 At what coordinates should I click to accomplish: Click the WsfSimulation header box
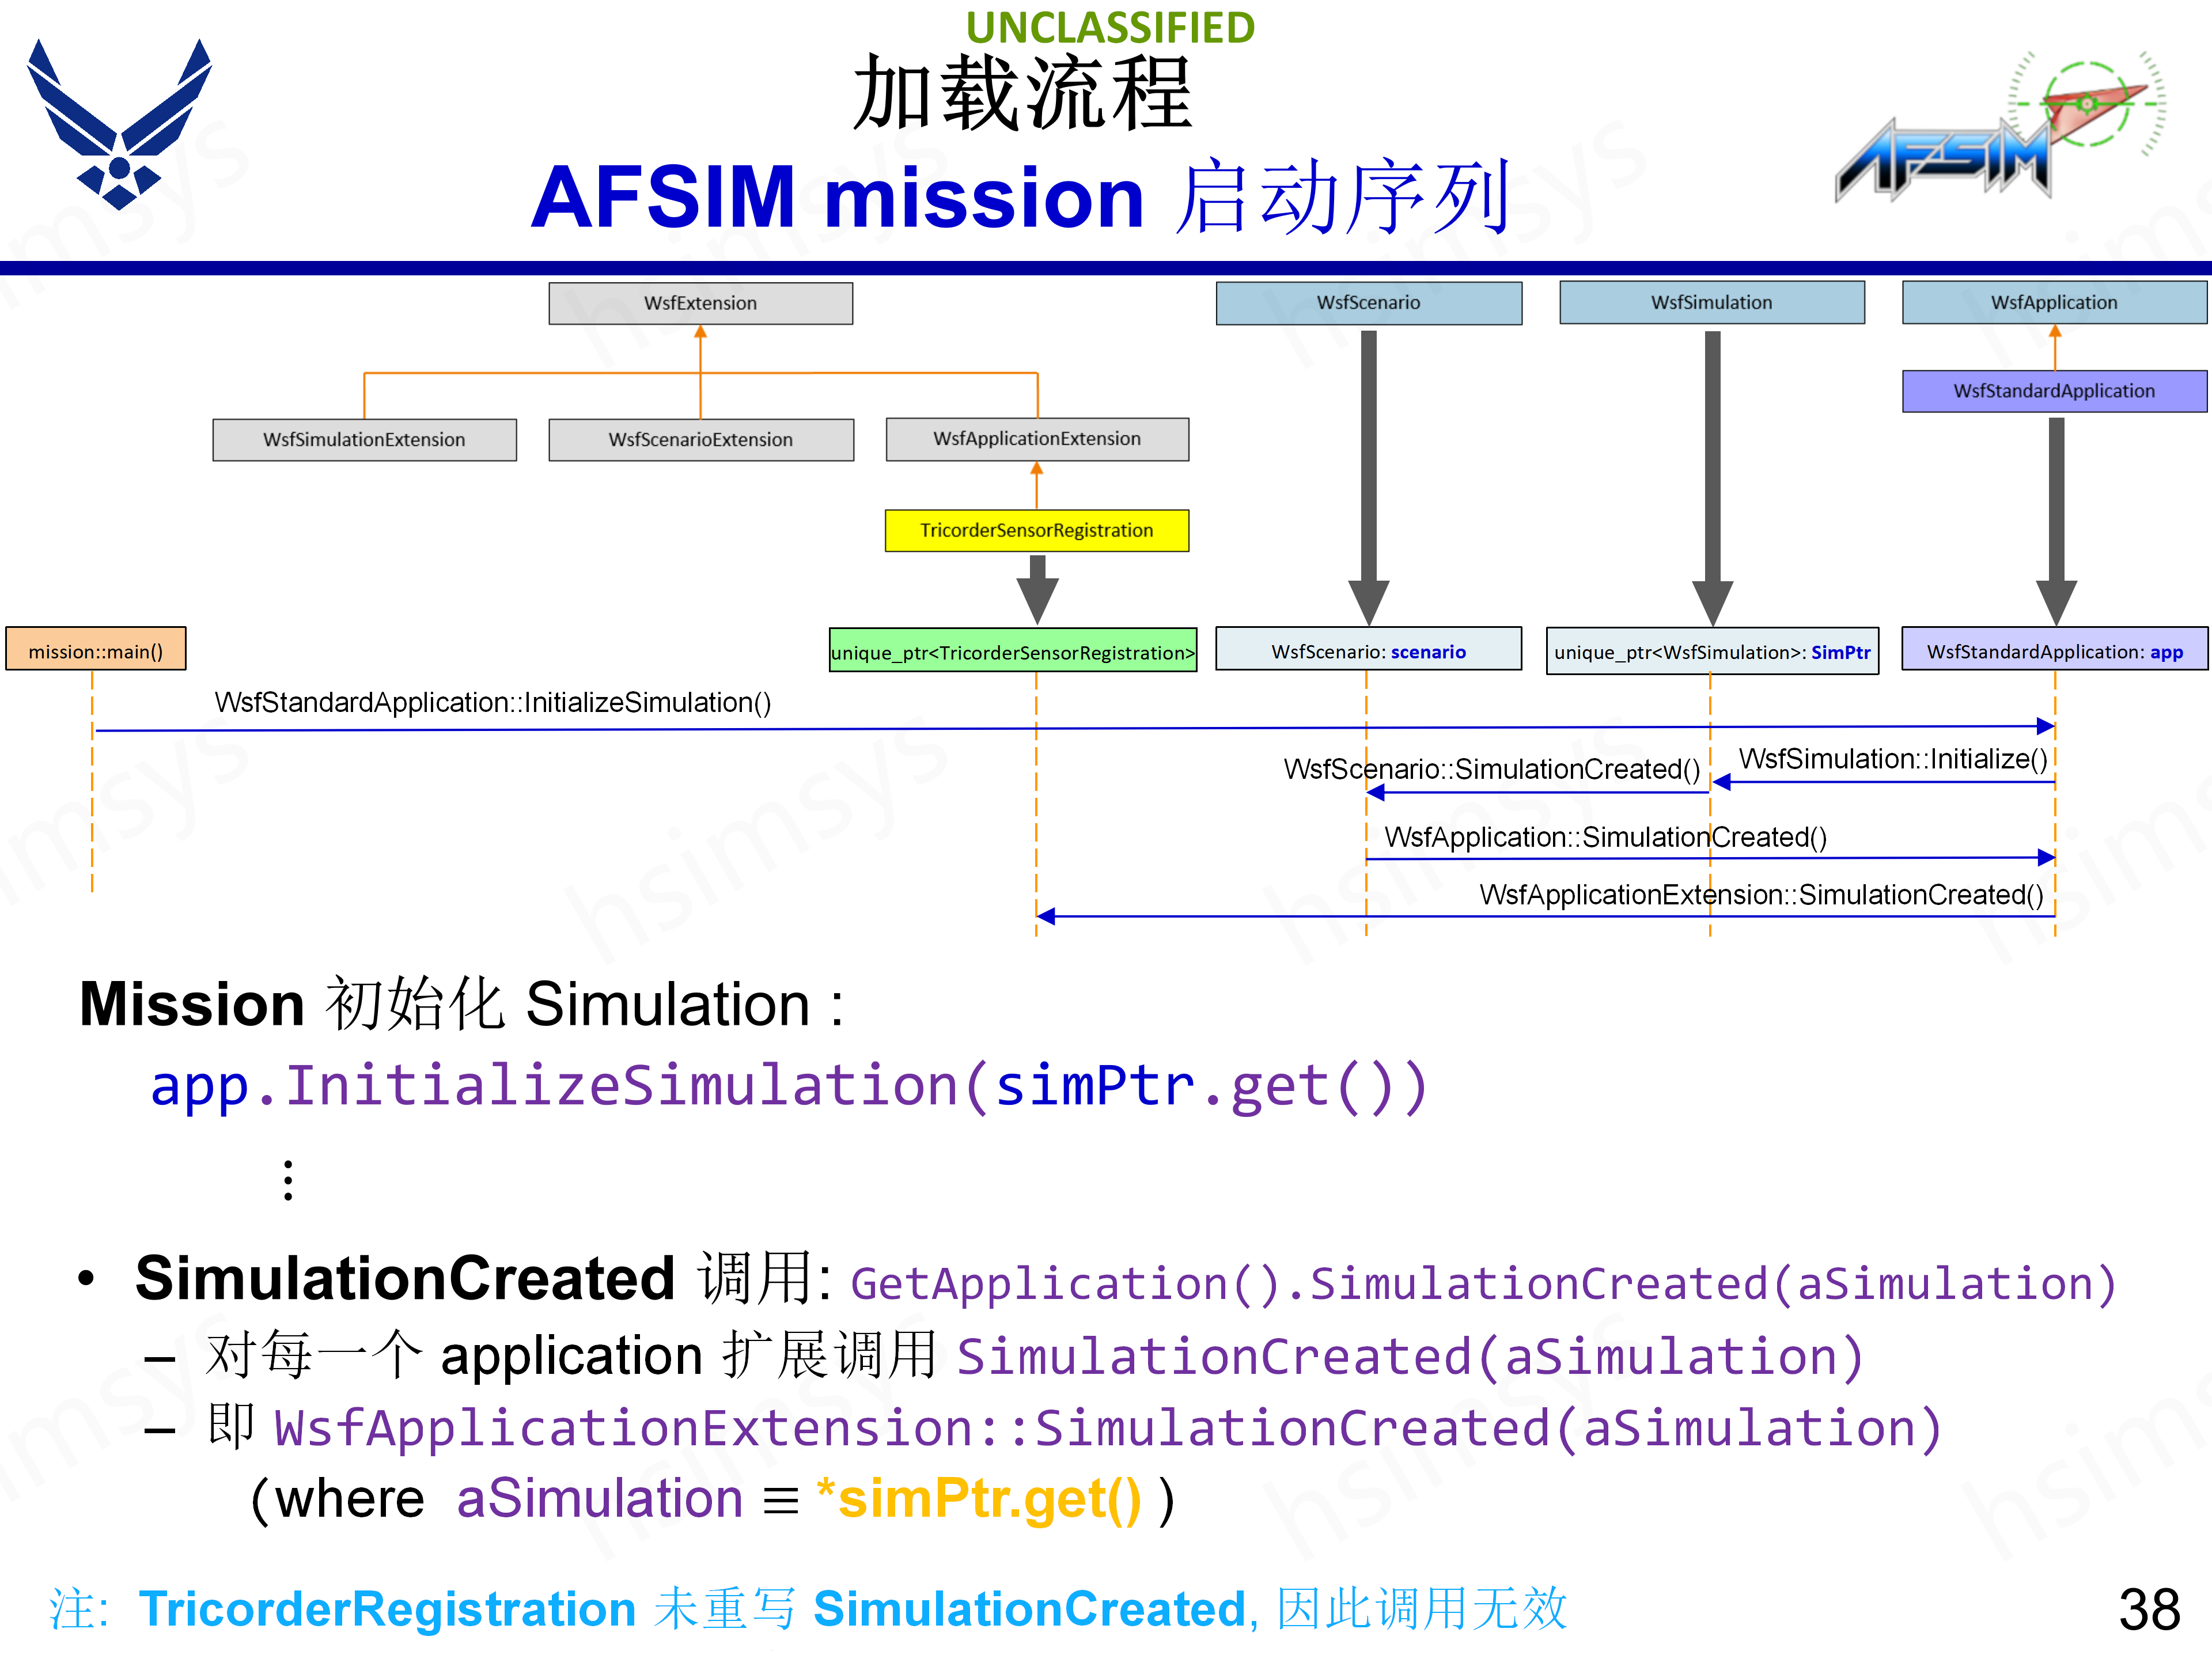tap(1712, 302)
